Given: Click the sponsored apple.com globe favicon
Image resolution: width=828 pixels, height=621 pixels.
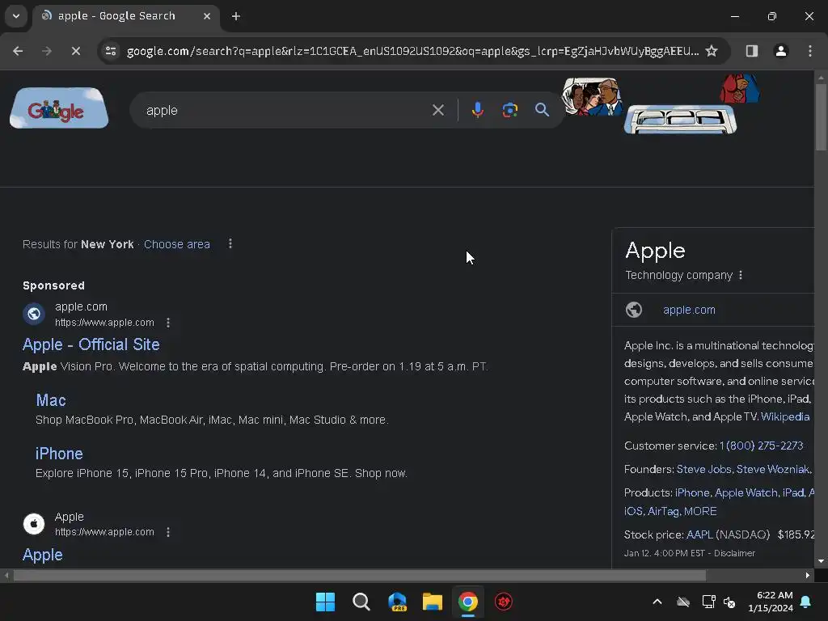Looking at the screenshot, I should (34, 314).
